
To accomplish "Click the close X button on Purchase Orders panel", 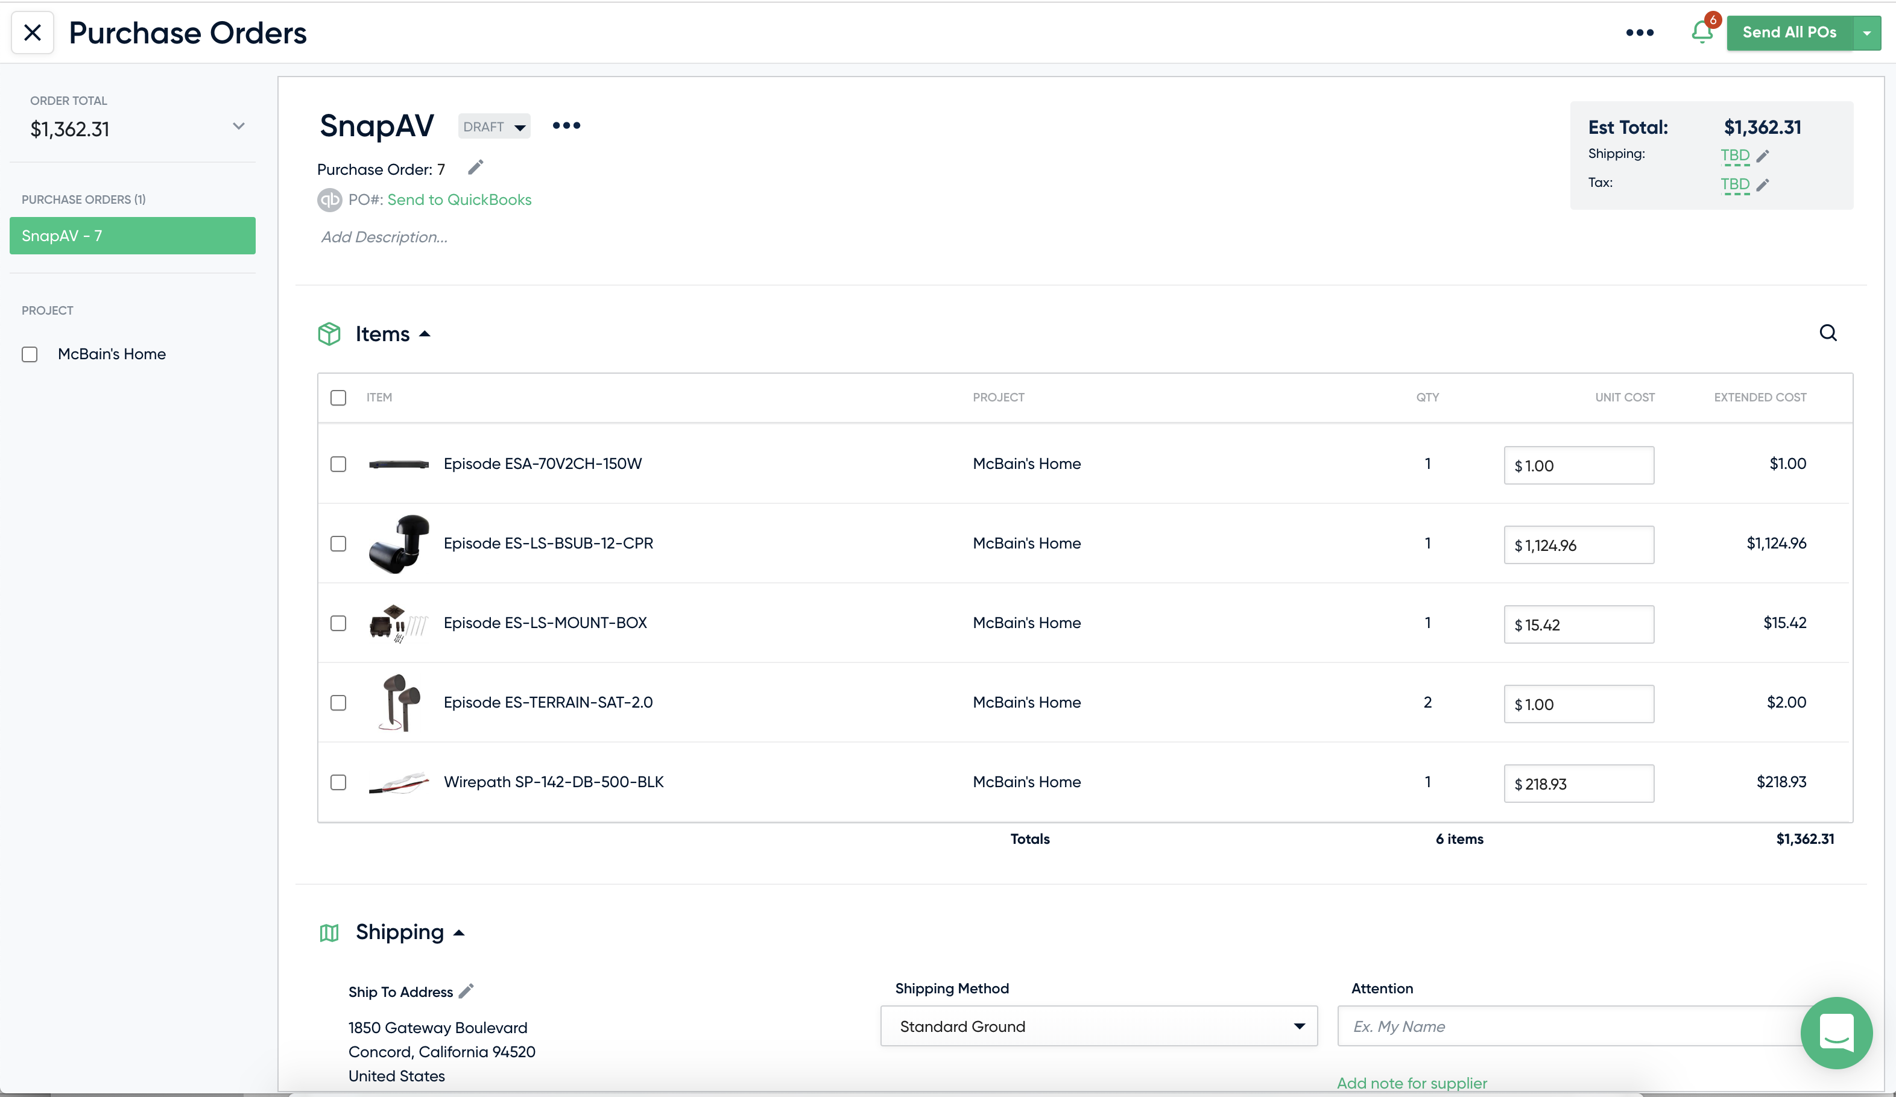I will pyautogui.click(x=33, y=31).
